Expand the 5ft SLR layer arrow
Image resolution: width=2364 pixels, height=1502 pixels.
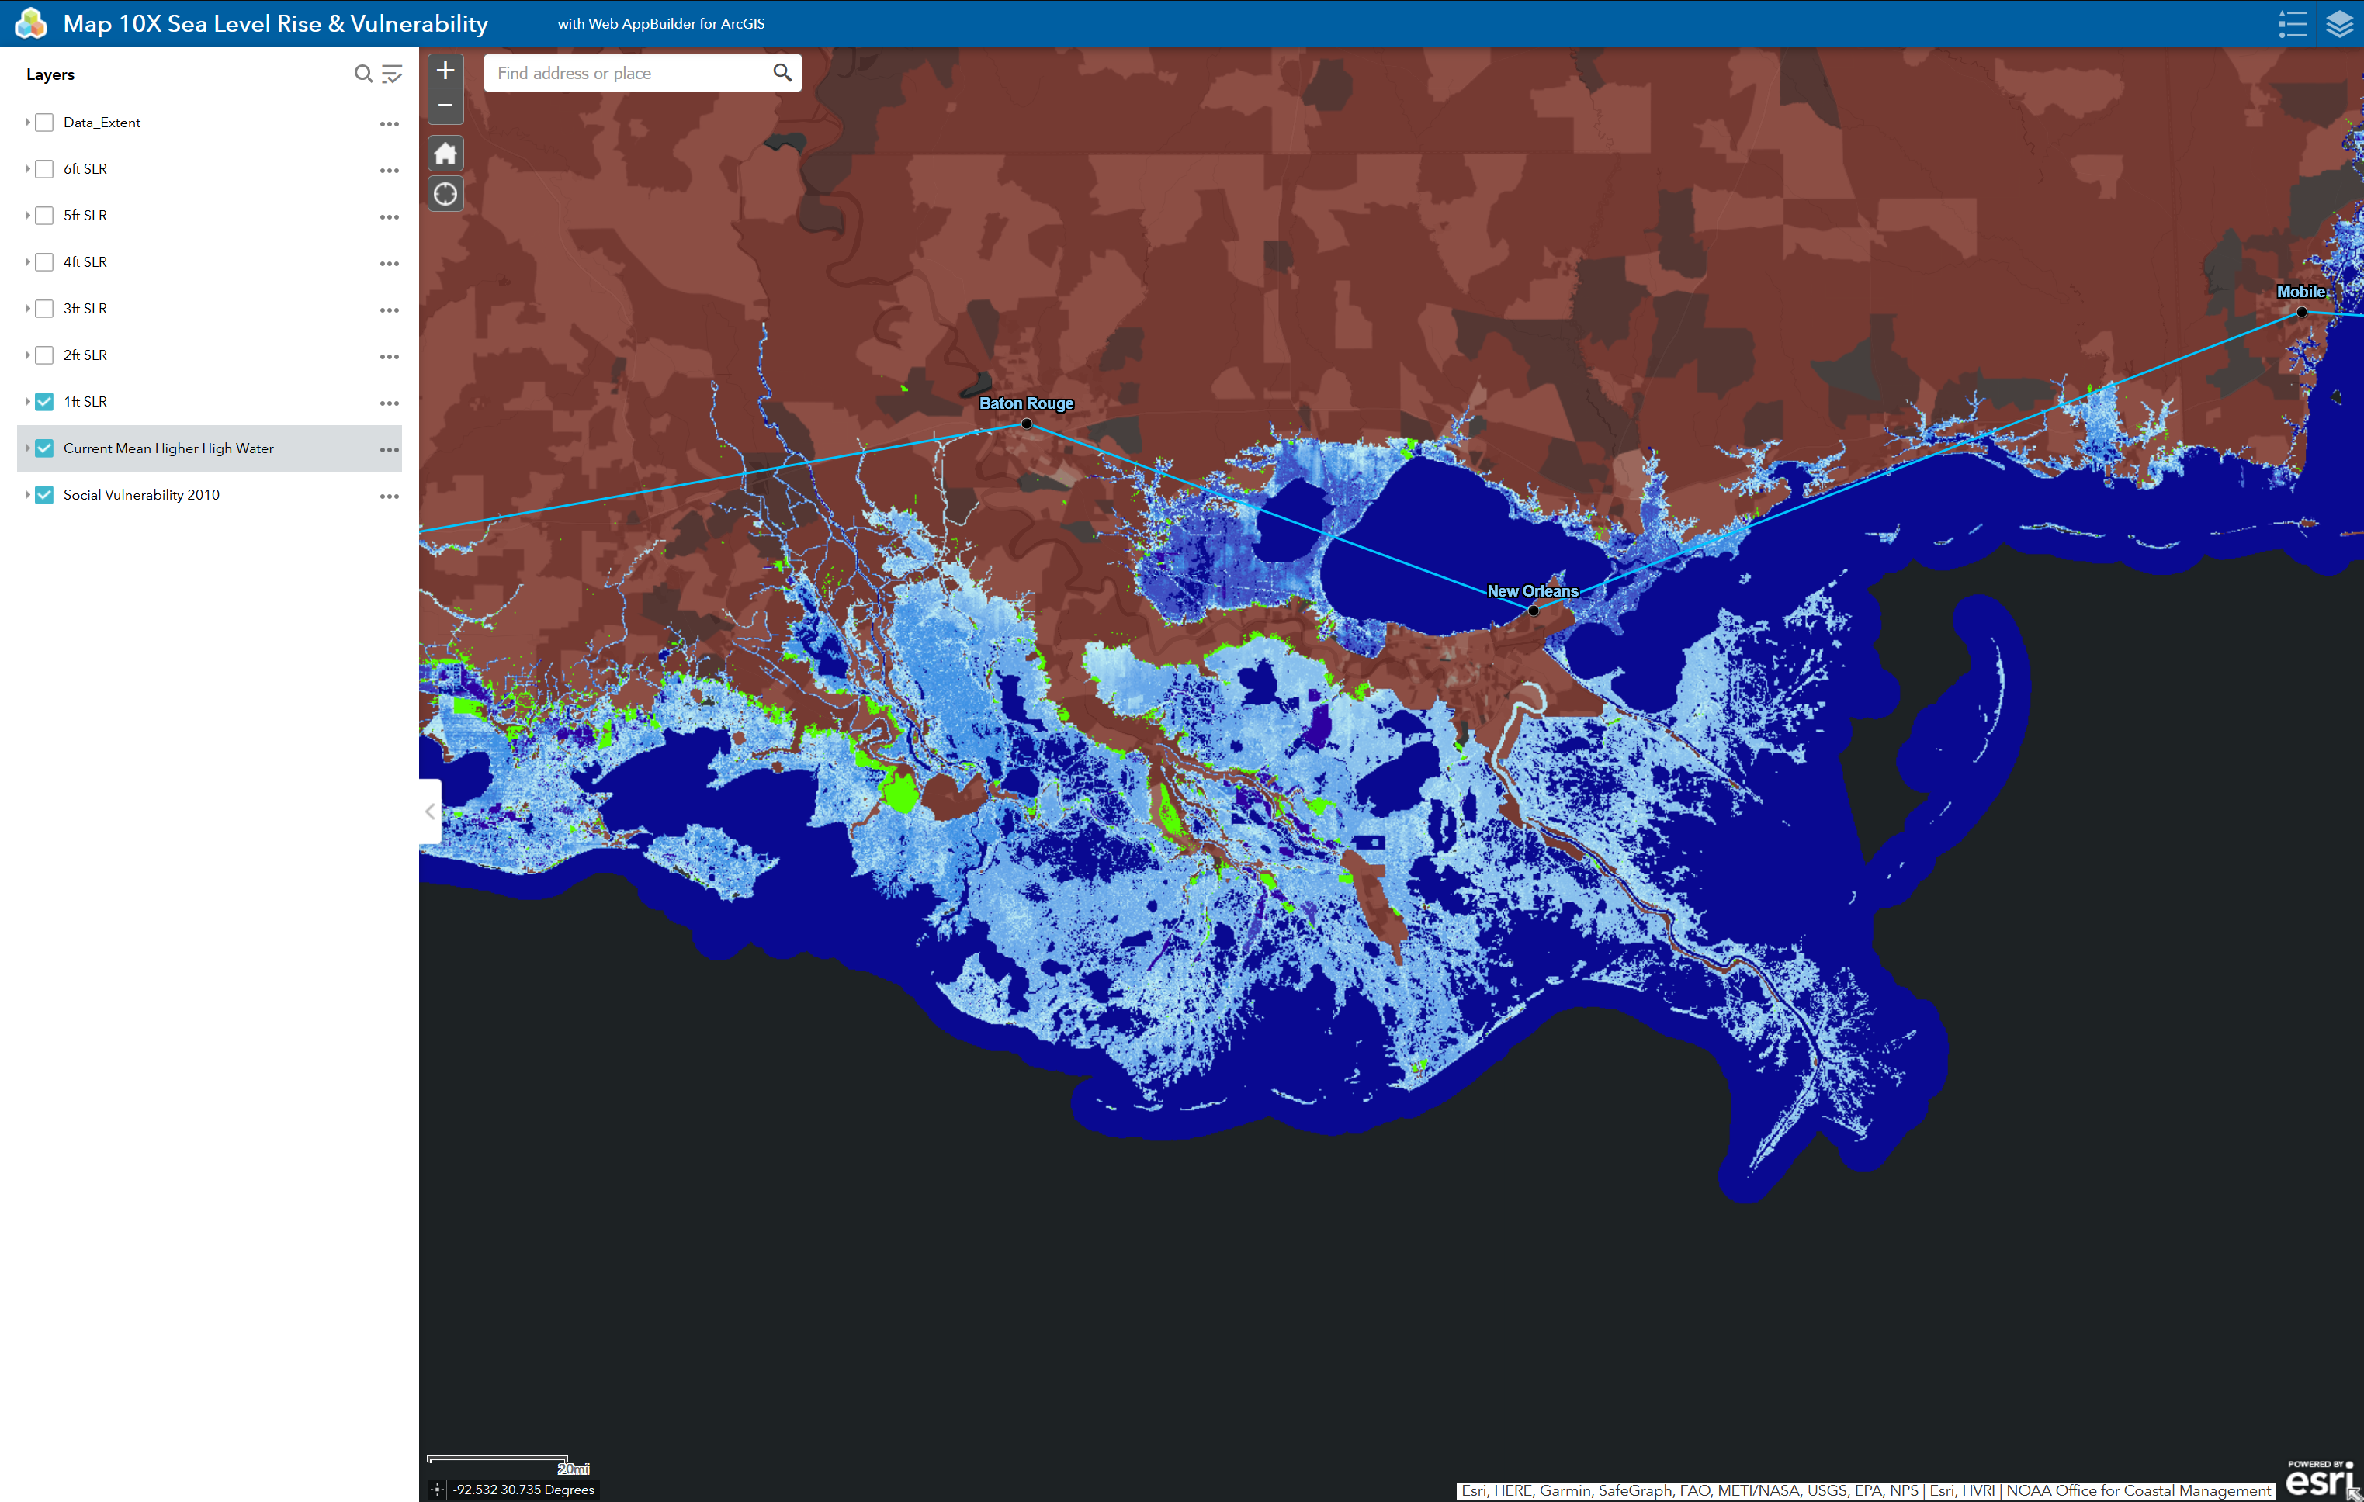(26, 215)
